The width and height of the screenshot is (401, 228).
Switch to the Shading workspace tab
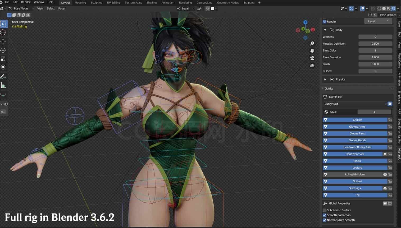152,3
